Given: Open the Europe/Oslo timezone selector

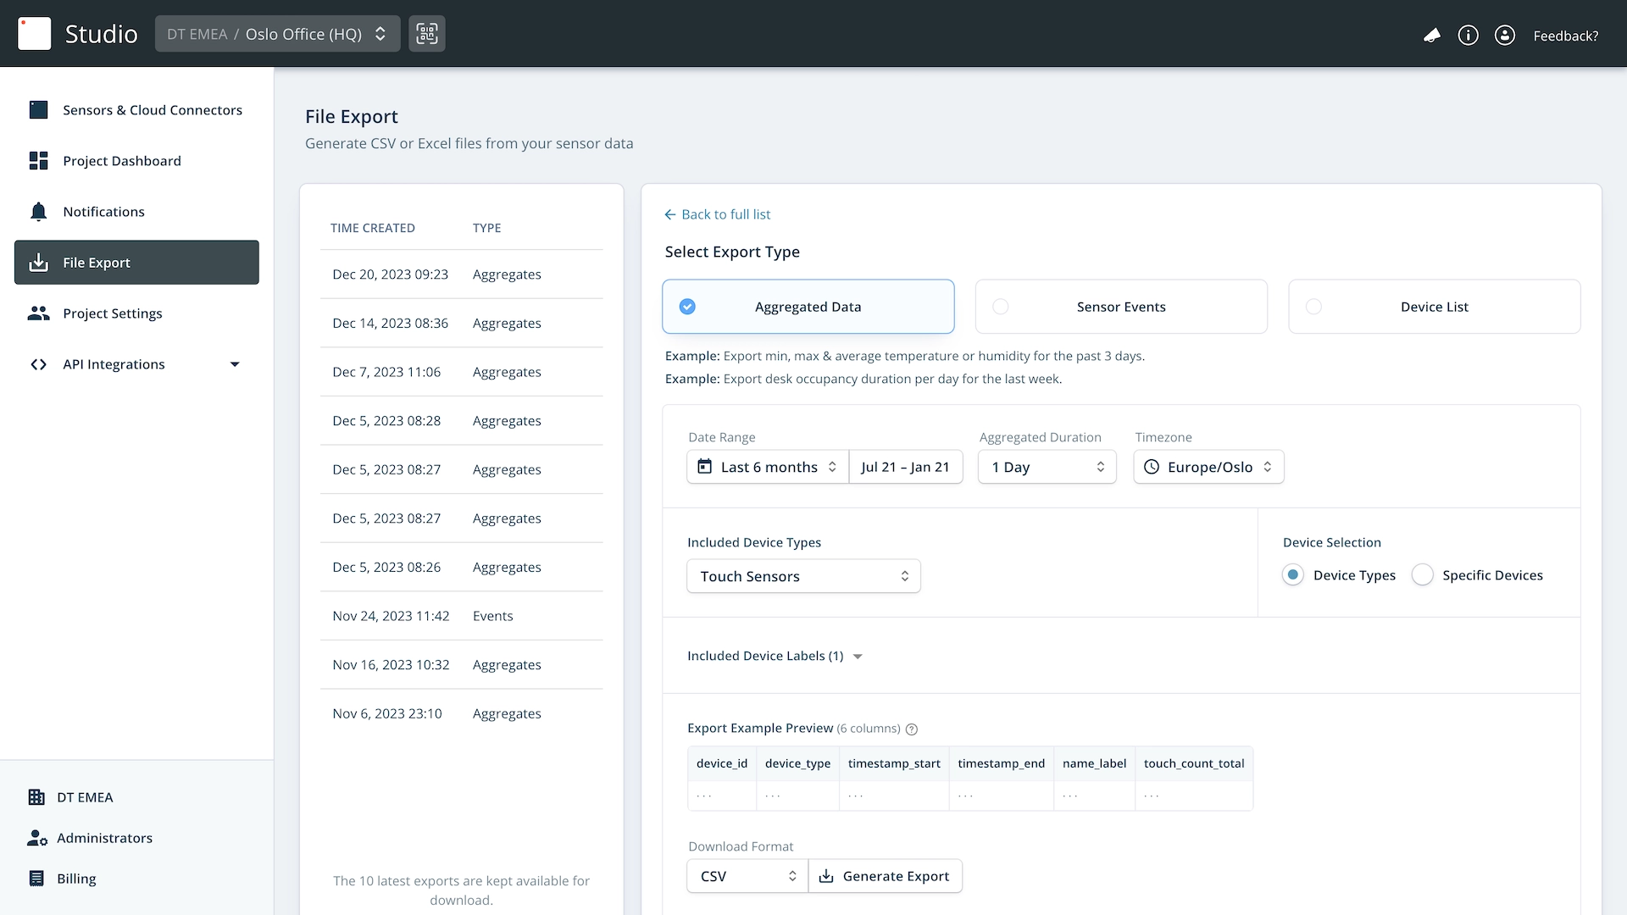Looking at the screenshot, I should coord(1208,467).
